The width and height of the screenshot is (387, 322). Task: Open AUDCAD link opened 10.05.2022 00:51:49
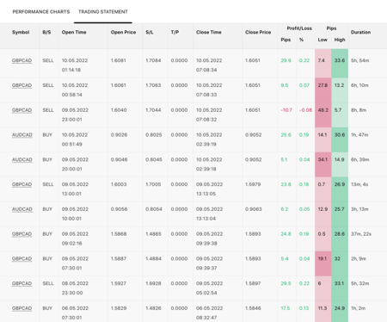click(22, 135)
